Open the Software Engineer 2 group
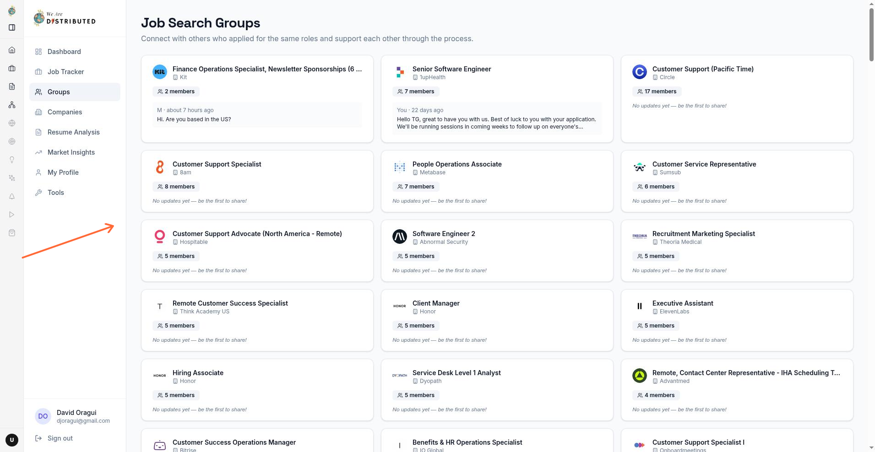 [x=444, y=234]
